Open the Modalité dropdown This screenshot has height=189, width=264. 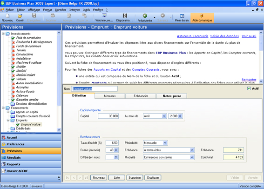[x=192, y=157]
